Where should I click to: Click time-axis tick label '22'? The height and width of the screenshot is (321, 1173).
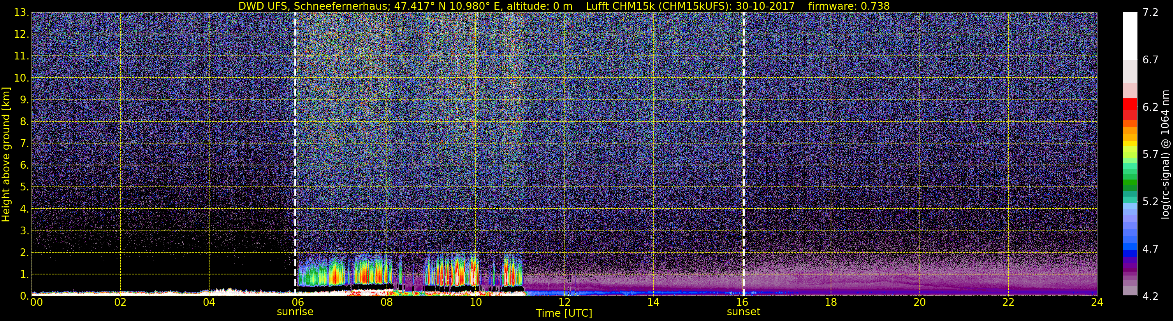pos(1008,302)
